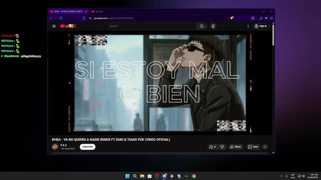This screenshot has height=180, width=321.
Task: Click the video title text
Action: [x=111, y=139]
